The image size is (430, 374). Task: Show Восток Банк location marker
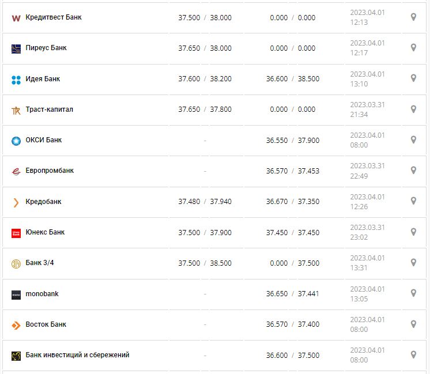tap(413, 324)
